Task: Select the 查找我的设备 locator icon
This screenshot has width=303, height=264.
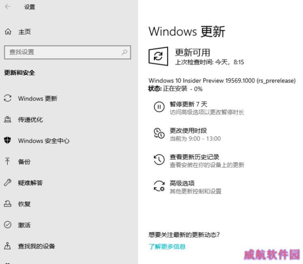Action: tap(8, 246)
